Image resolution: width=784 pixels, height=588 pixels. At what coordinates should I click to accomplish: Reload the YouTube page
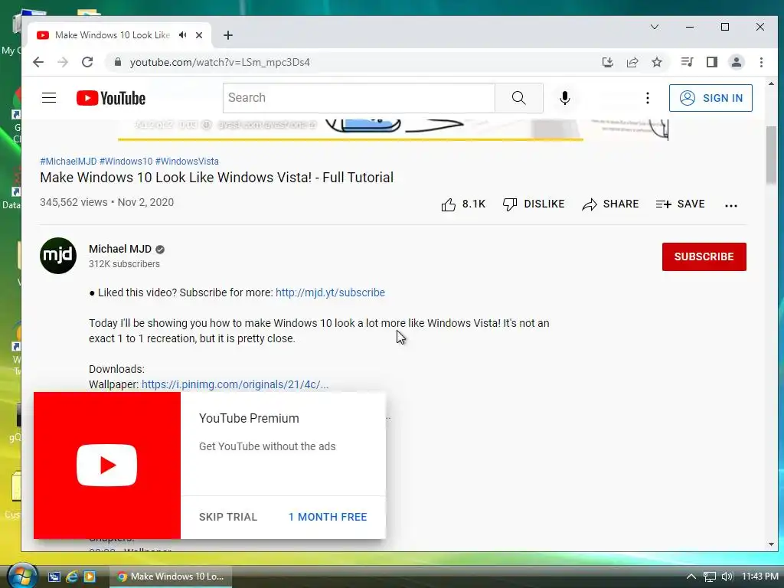click(x=87, y=62)
